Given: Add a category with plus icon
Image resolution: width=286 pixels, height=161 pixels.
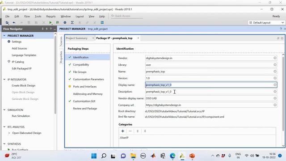Looking at the screenshot, I should click(123, 131).
